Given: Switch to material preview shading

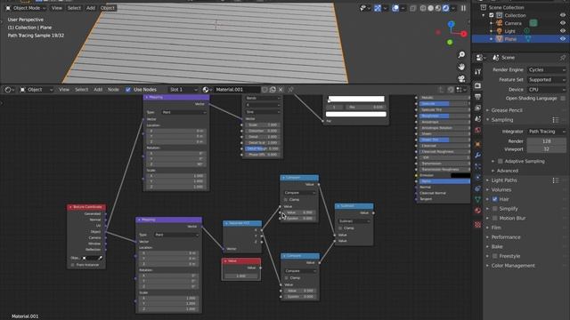Looking at the screenshot, I should [x=438, y=8].
